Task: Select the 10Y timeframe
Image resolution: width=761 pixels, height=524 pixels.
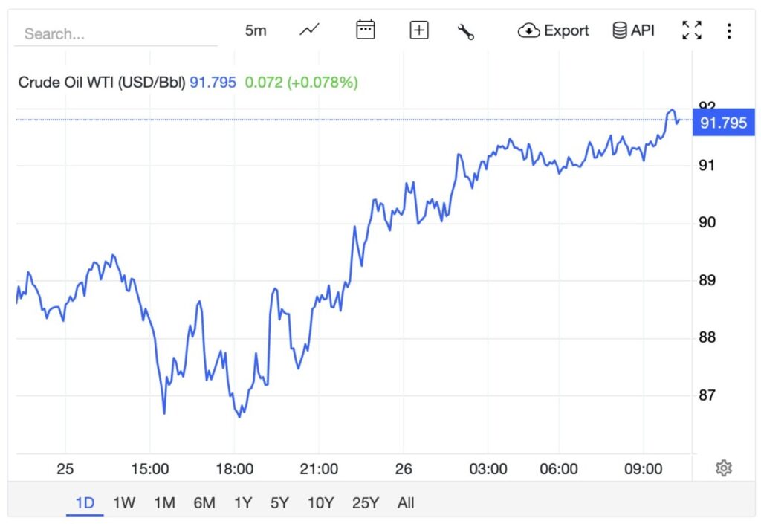Action: [x=320, y=502]
